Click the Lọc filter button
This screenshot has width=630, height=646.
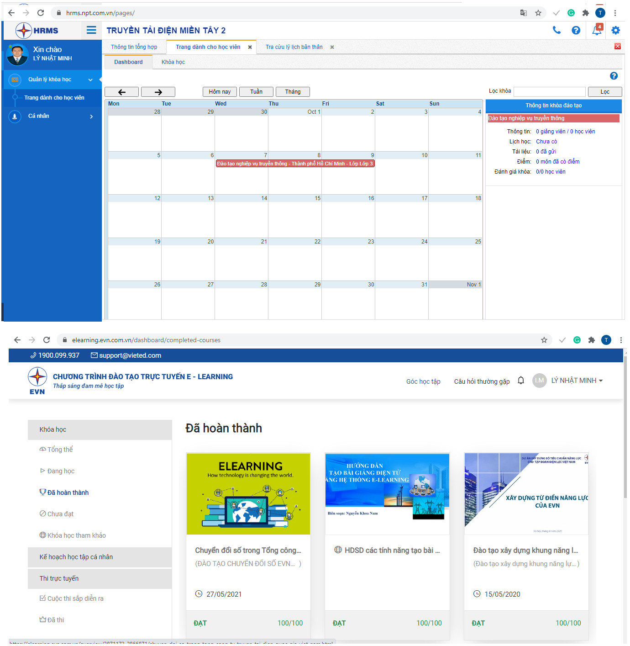coord(604,92)
